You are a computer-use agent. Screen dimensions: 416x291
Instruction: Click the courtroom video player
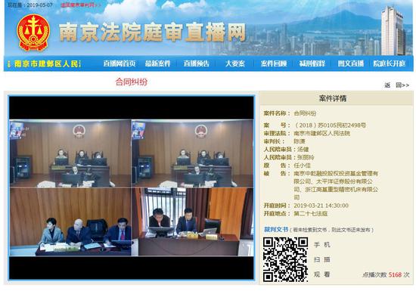click(132, 187)
